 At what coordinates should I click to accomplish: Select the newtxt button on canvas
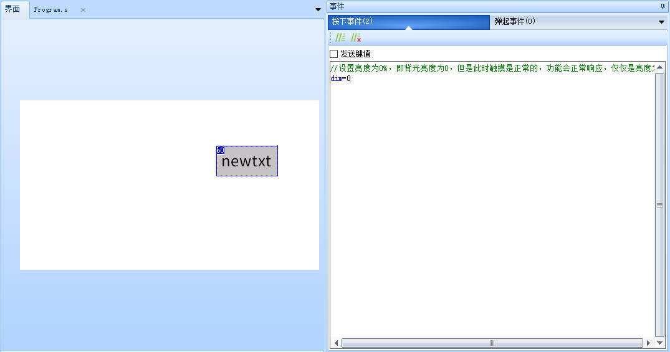(247, 163)
